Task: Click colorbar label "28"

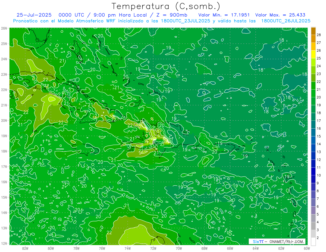Action: 319,35
